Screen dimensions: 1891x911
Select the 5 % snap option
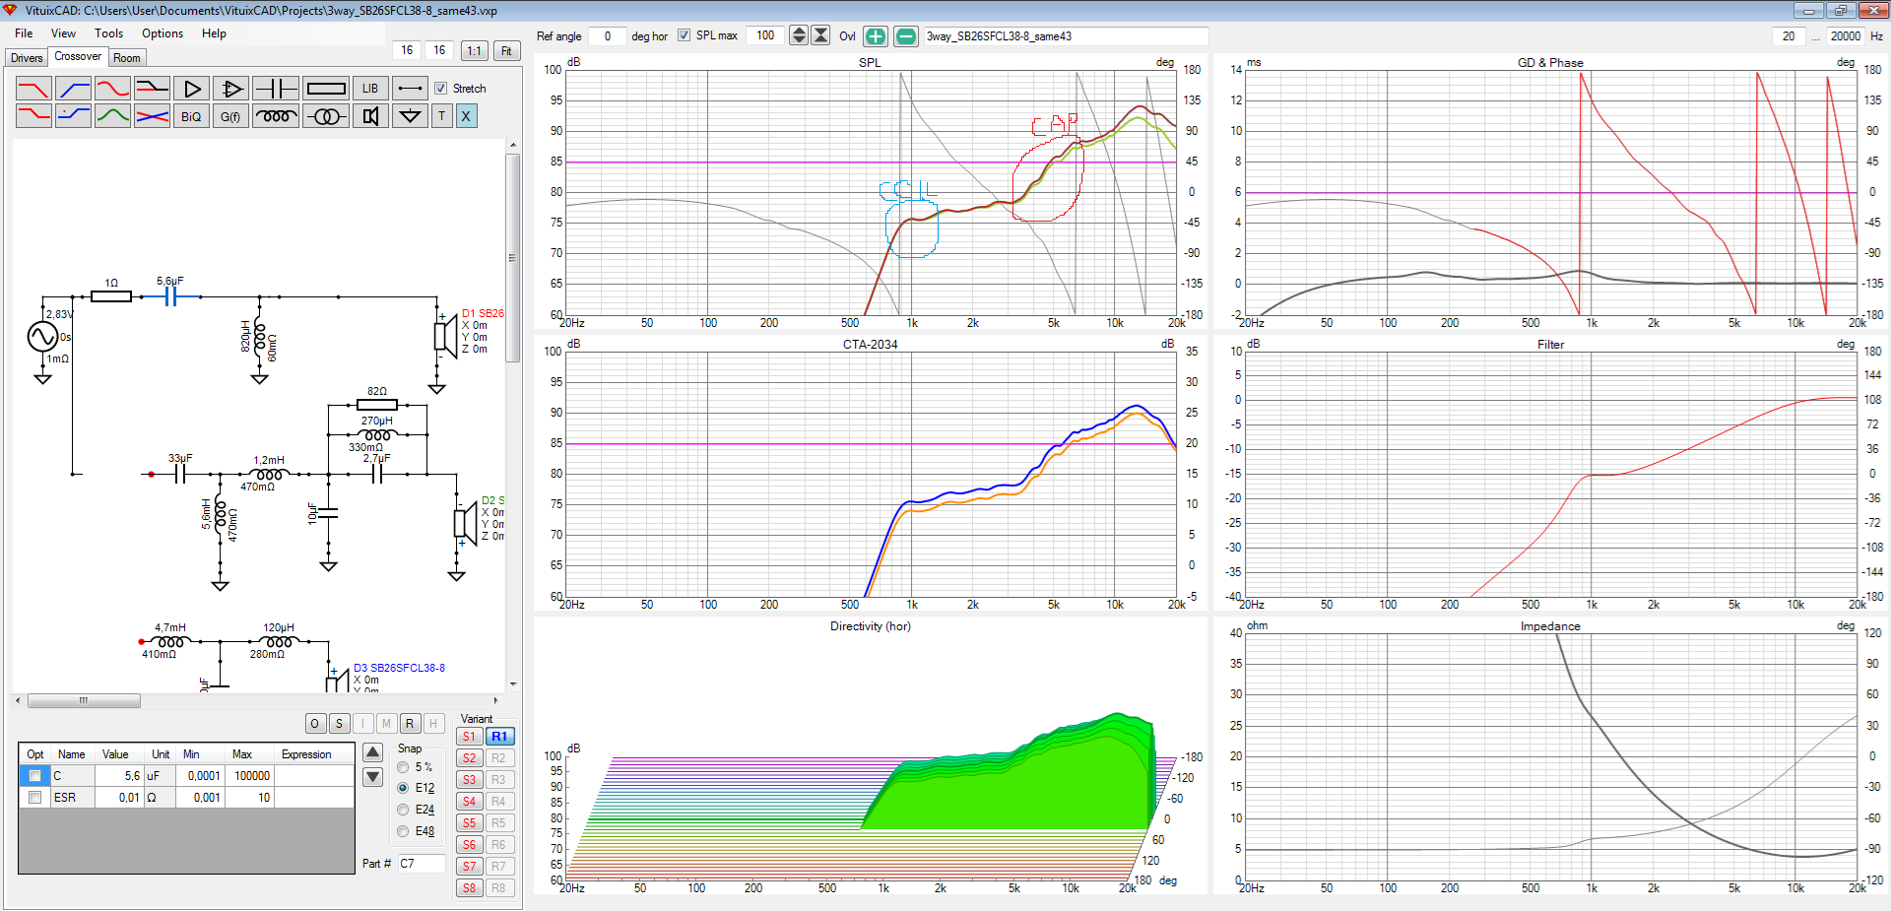[x=403, y=767]
